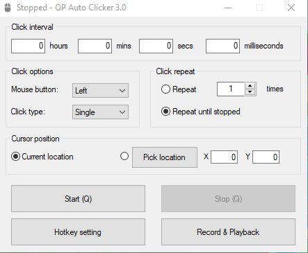Click the 'secs' label
Screen dimensions: 308x253
(x=185, y=46)
